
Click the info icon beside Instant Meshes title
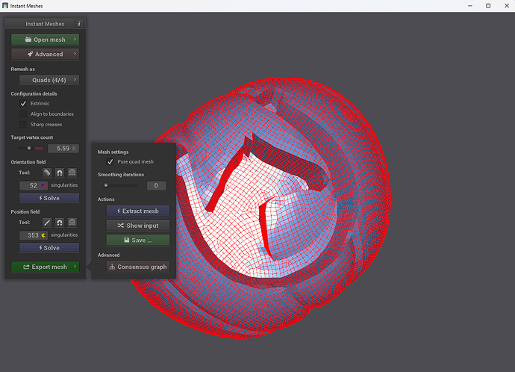point(79,24)
